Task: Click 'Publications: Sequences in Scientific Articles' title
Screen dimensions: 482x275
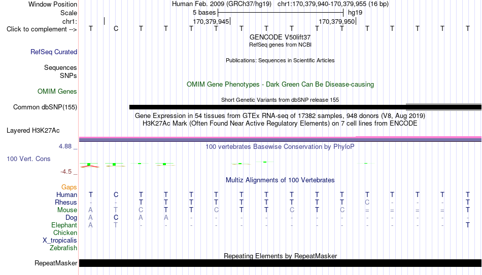Action: pos(280,60)
